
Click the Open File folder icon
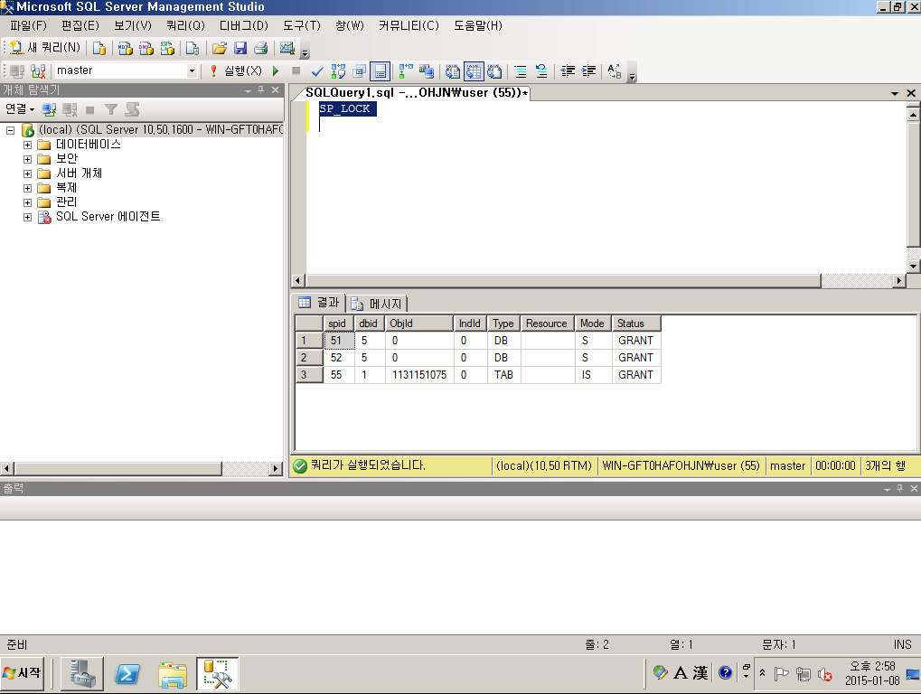220,48
